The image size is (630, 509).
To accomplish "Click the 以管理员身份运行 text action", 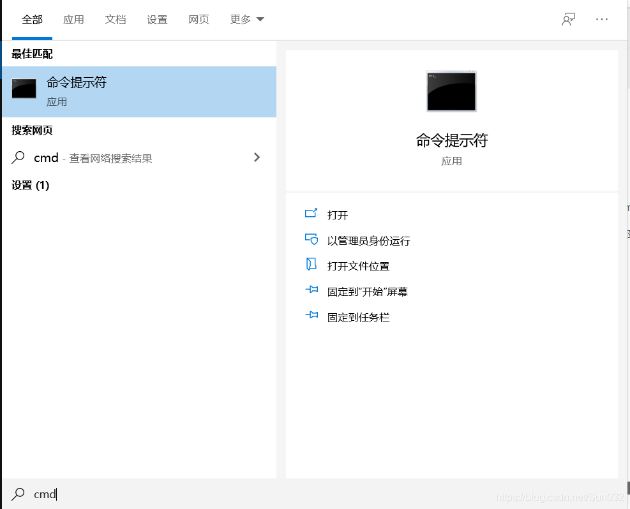I will pyautogui.click(x=368, y=240).
